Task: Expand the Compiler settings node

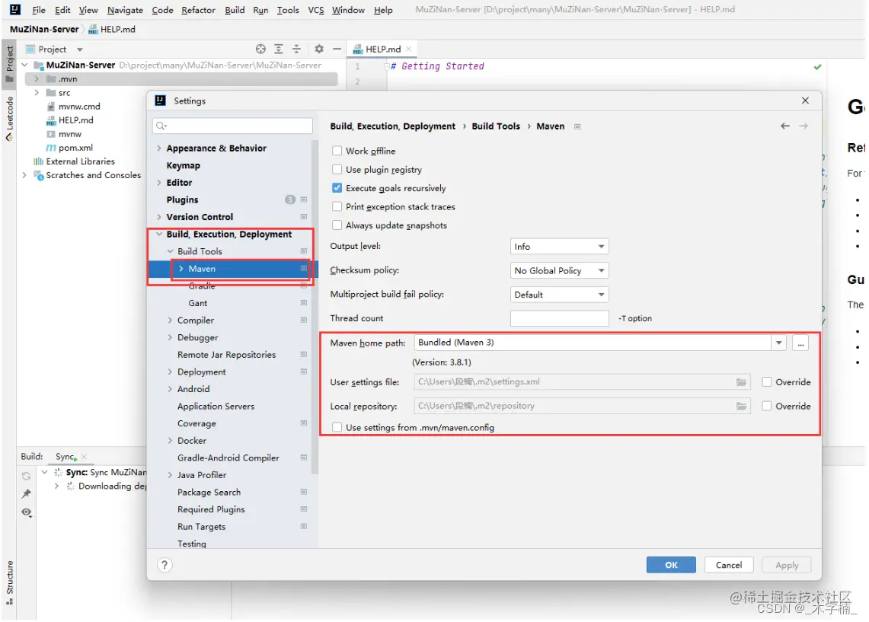Action: 170,321
